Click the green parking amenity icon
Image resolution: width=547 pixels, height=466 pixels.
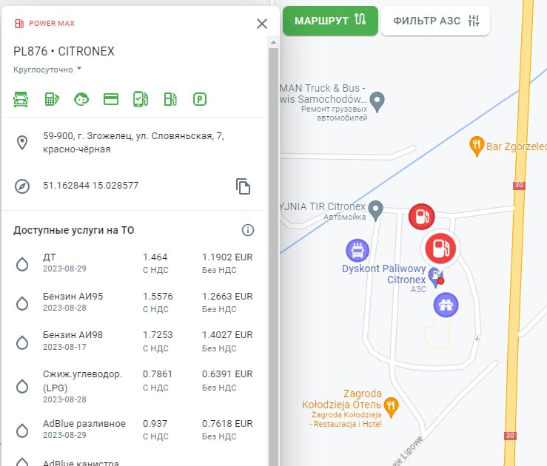[x=199, y=99]
